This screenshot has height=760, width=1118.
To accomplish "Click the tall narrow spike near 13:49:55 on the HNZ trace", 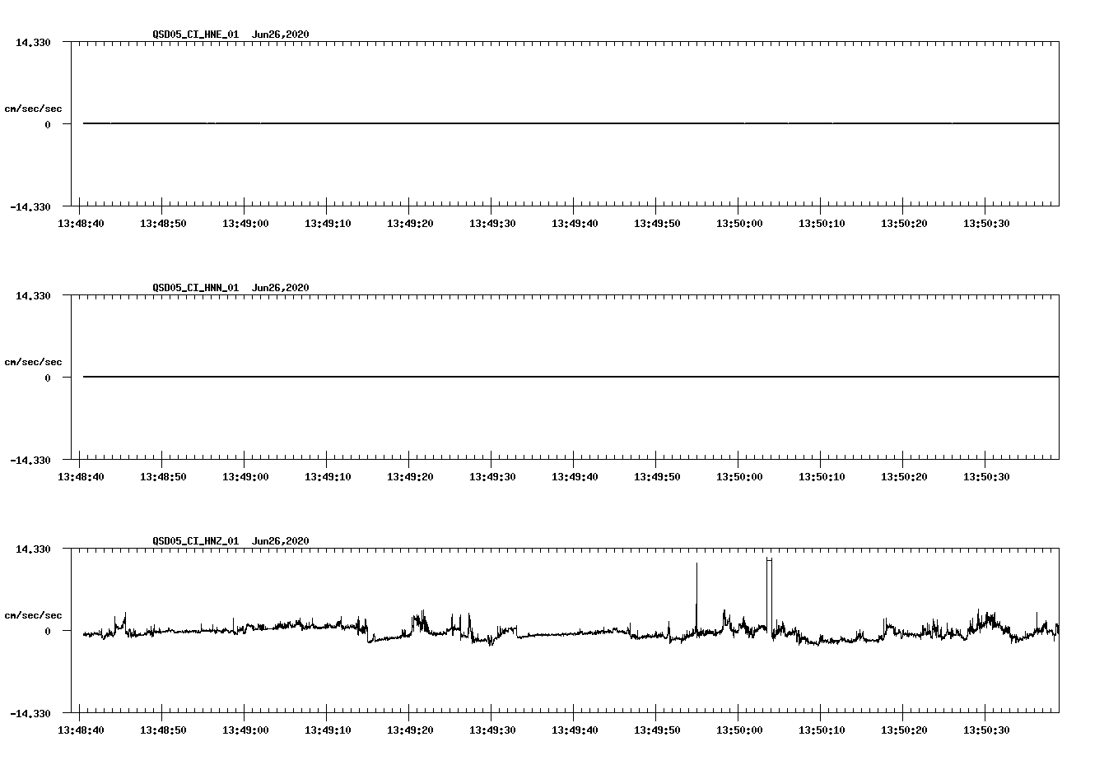I will (696, 596).
